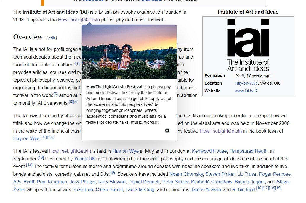306x203 pixels.
Task: Open the Rory Stewart article
Action: click(x=112, y=182)
